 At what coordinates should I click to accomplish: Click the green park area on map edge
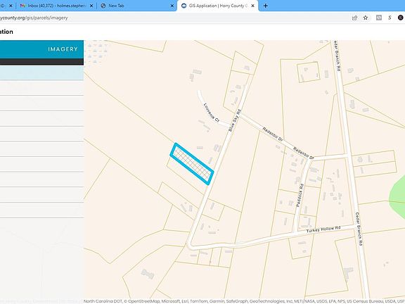pos(398,196)
